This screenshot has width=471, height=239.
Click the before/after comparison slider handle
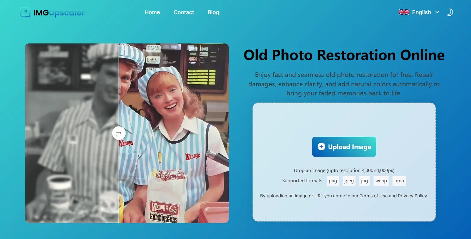click(x=119, y=133)
